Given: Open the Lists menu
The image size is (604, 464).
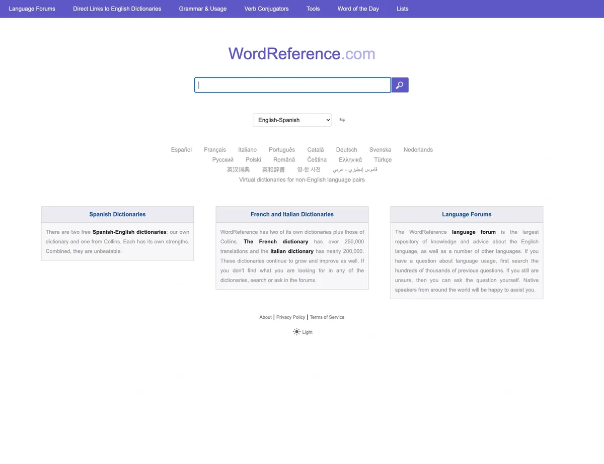Looking at the screenshot, I should point(403,9).
